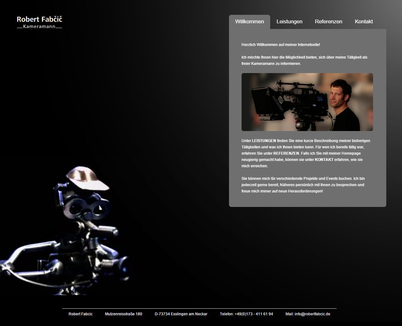402x326 pixels.
Task: Click the info@robertfabcic.de mail address
Action: click(x=308, y=314)
